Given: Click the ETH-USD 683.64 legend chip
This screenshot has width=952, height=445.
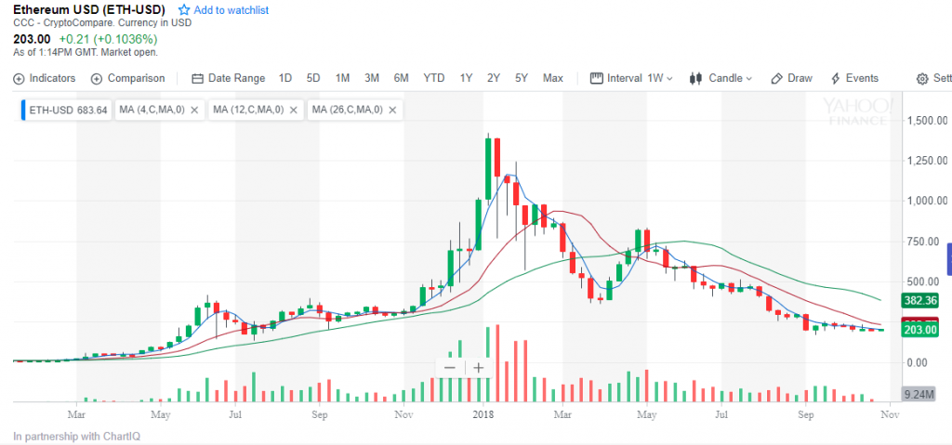Looking at the screenshot, I should (67, 110).
